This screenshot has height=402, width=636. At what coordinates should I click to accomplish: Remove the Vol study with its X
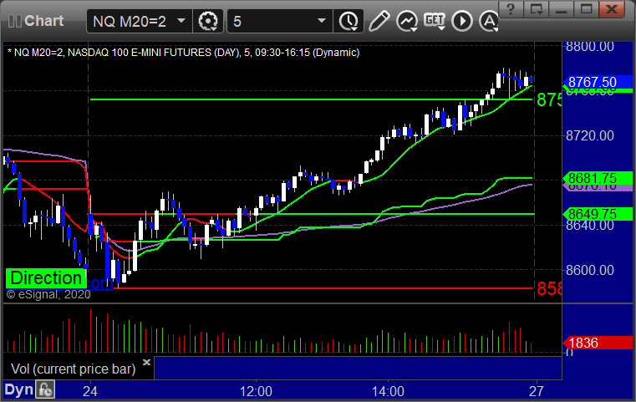(146, 362)
